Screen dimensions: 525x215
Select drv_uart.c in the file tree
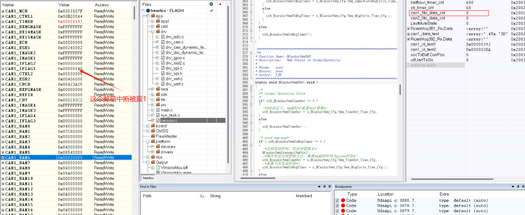[175, 84]
